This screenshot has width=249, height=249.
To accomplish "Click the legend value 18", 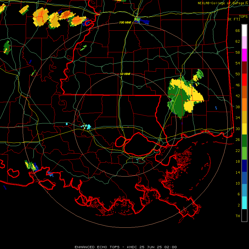I will pos(238,162).
